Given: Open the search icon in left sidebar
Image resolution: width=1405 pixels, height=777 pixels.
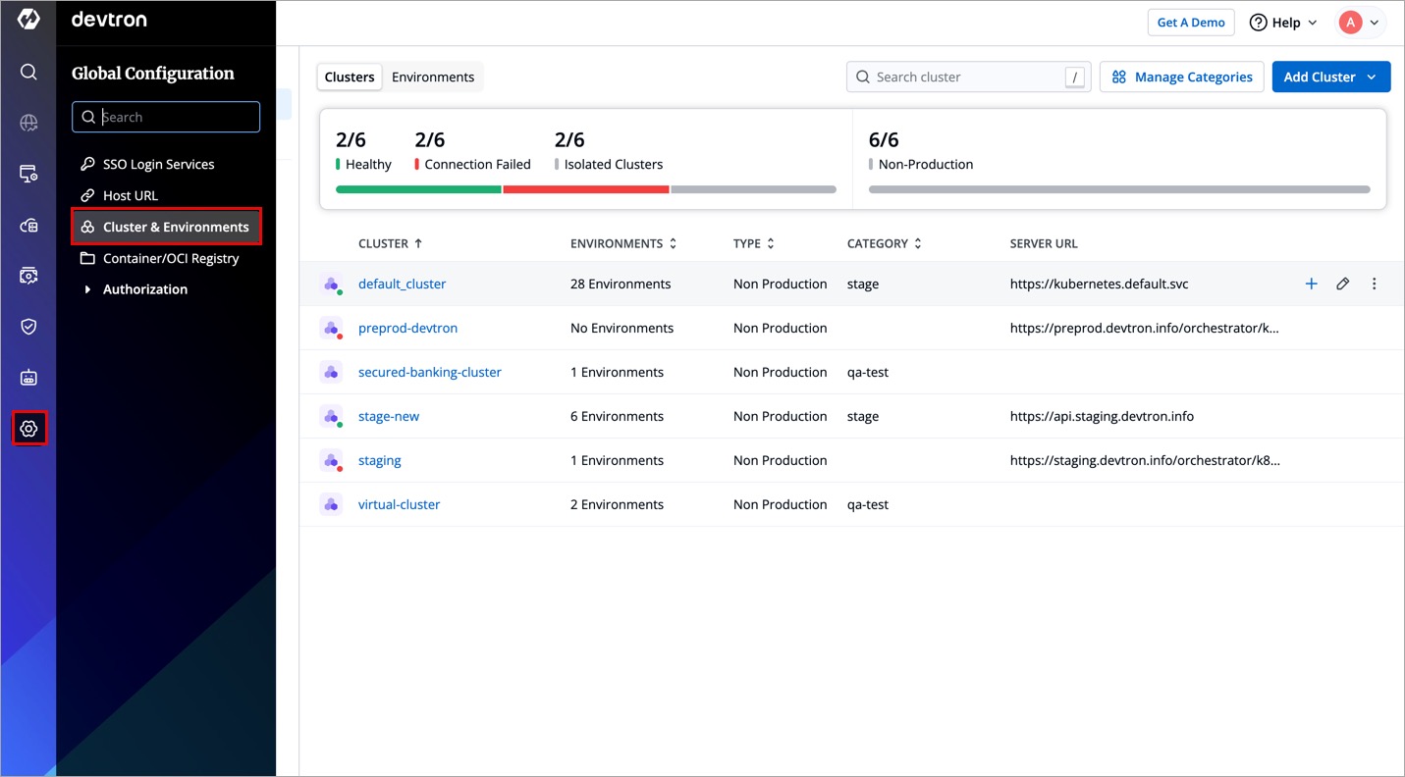Looking at the screenshot, I should coord(28,72).
